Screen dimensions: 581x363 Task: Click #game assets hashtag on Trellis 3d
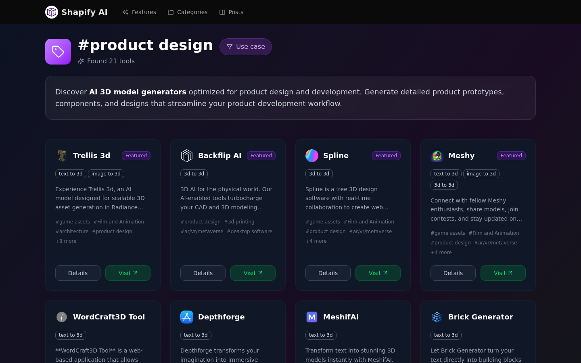(73, 222)
